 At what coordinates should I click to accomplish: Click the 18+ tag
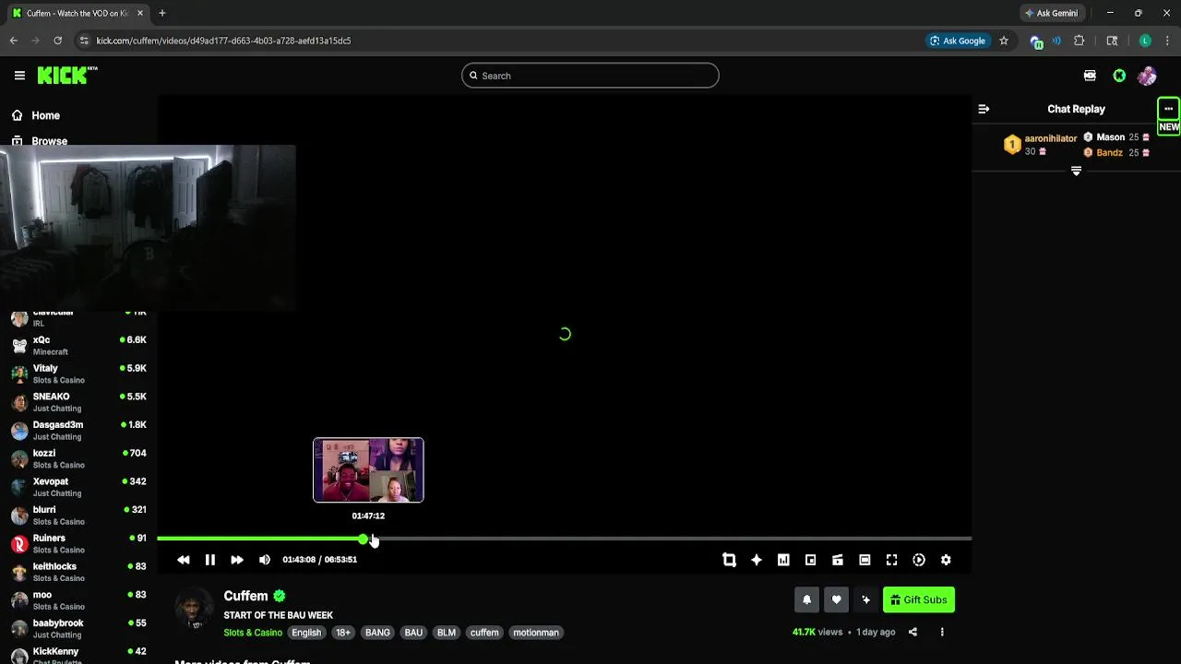click(343, 633)
